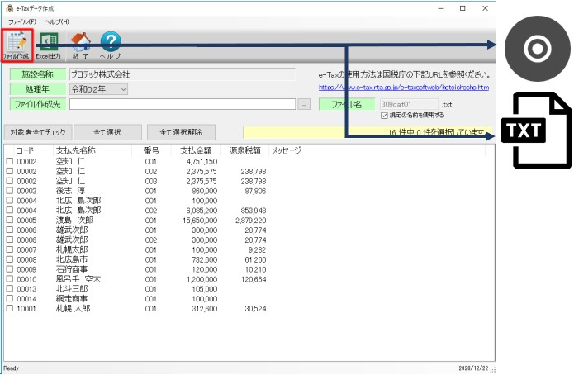
Task: Select the tax value 853,948
Action: coord(254,211)
